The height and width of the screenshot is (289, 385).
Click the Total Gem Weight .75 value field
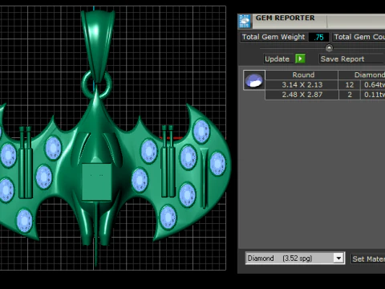318,37
